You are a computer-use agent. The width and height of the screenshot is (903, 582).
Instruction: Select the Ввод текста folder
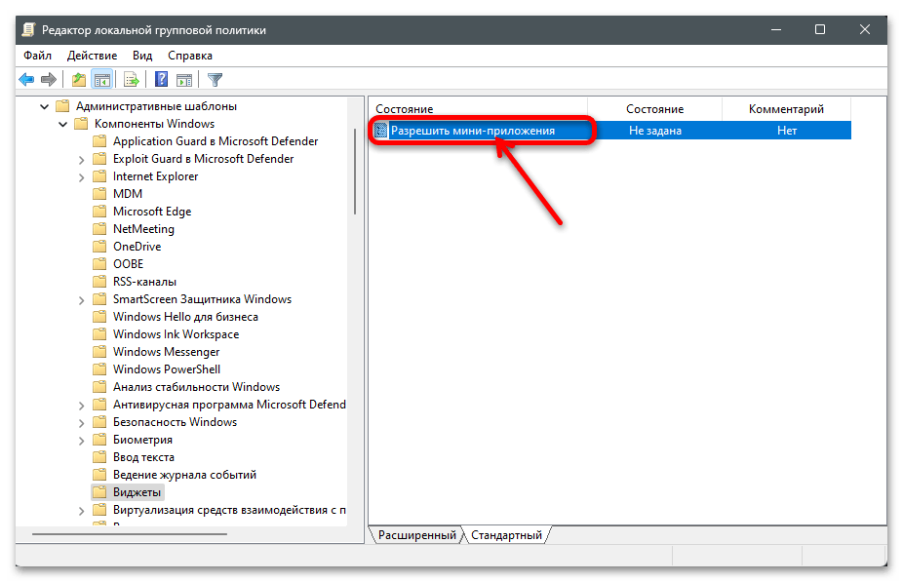tap(143, 457)
